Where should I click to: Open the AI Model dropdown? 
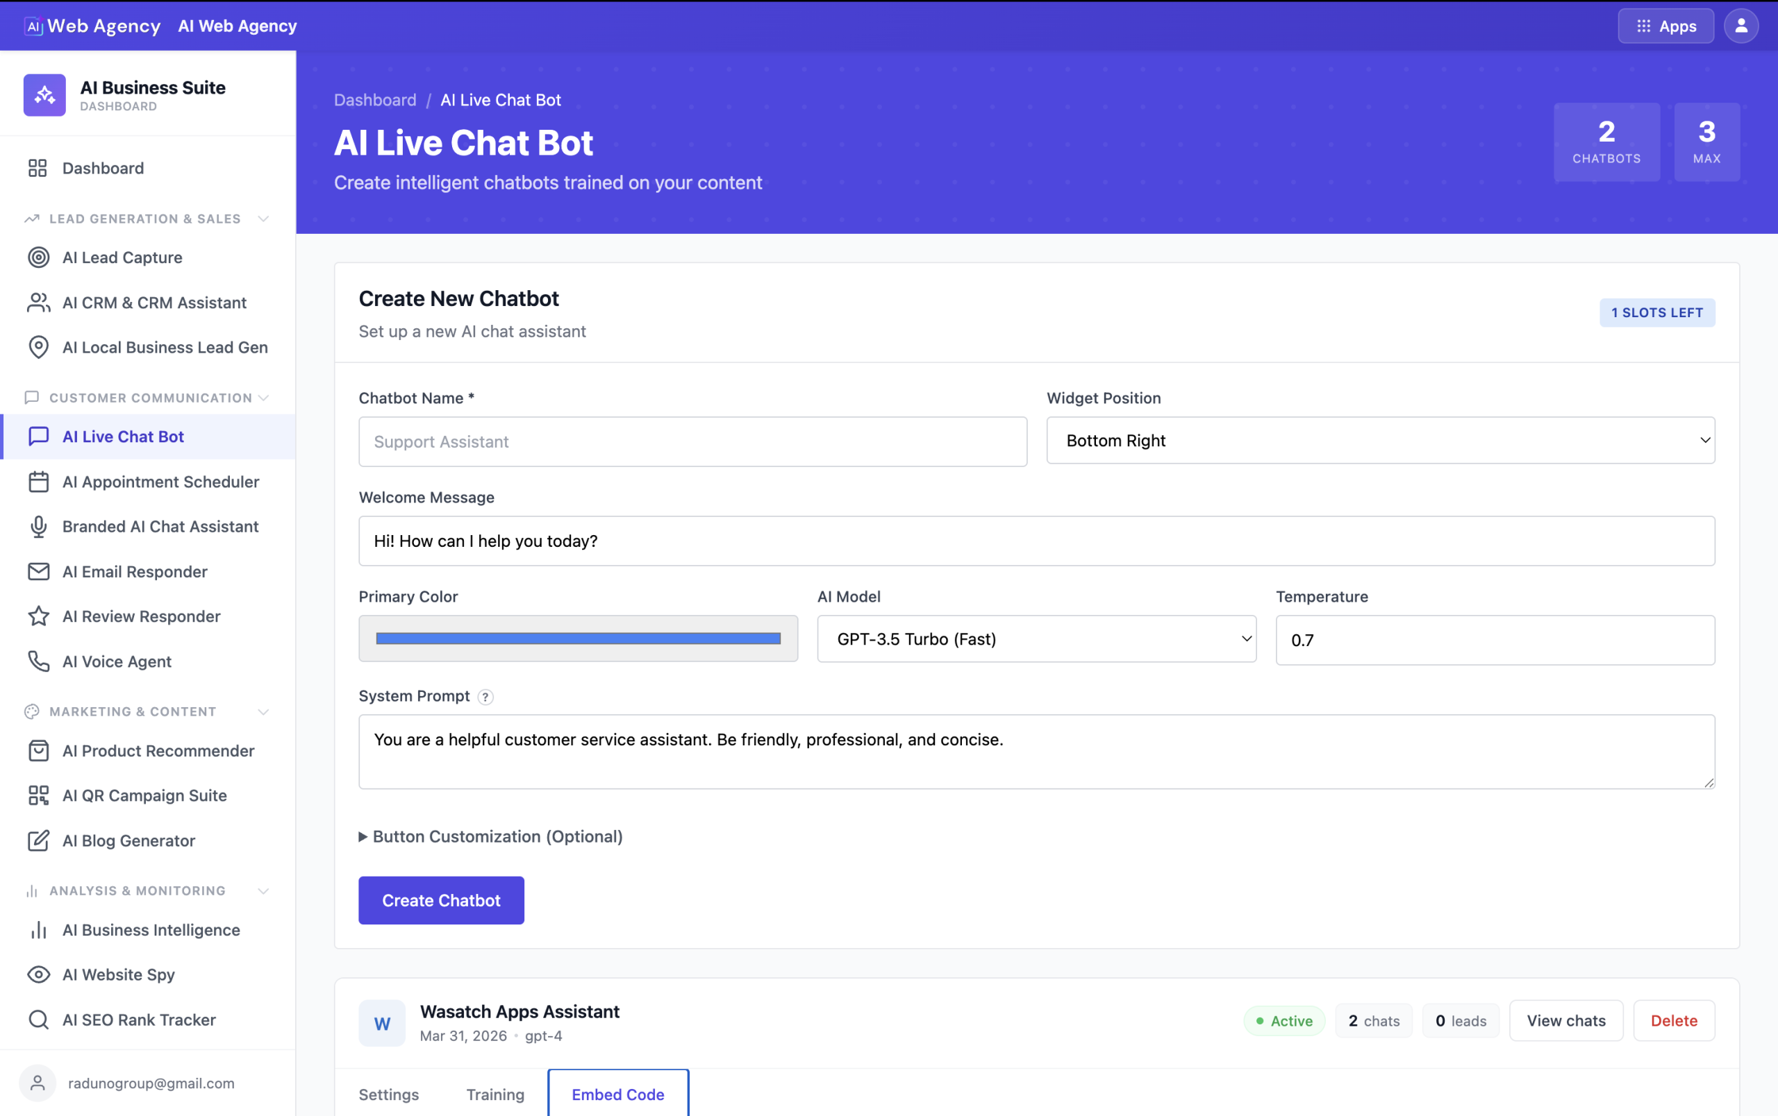pos(1036,639)
